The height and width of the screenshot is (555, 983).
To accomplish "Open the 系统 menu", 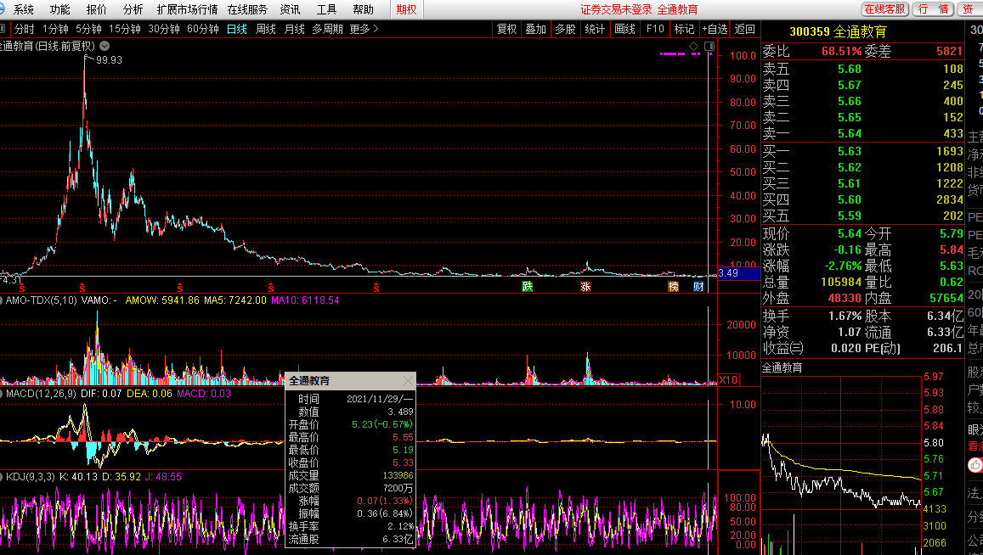I will tap(24, 9).
